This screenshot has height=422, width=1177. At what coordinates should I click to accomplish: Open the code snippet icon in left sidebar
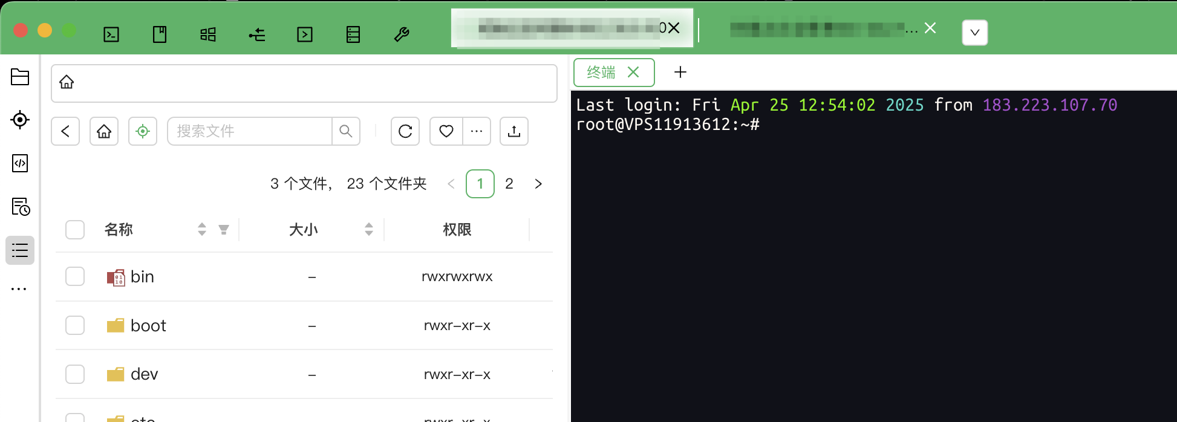point(20,163)
